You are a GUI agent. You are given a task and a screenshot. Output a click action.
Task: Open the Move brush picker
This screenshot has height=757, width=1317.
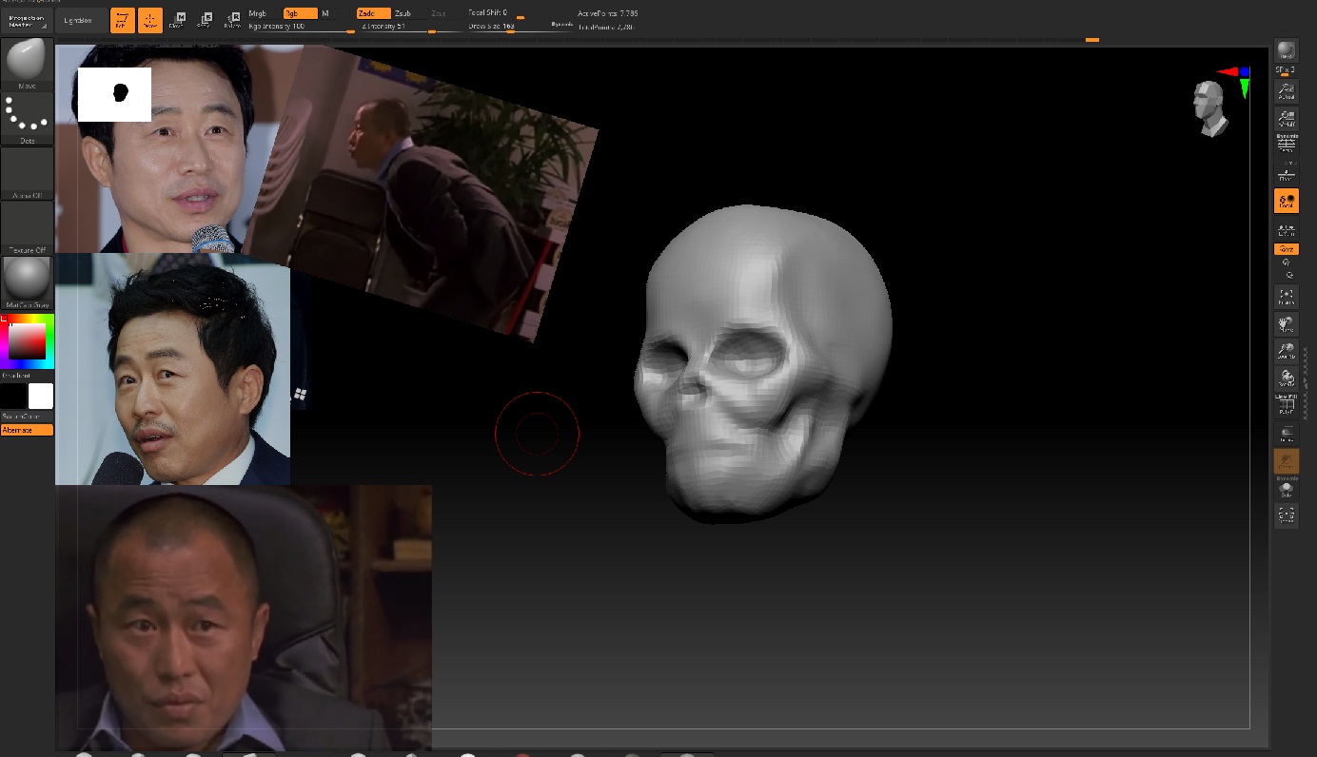click(27, 65)
